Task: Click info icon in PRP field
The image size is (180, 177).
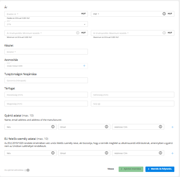Action: click(x=164, y=14)
